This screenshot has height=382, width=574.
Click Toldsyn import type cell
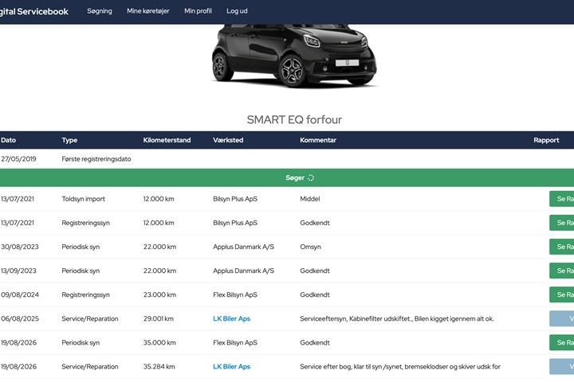click(x=84, y=199)
